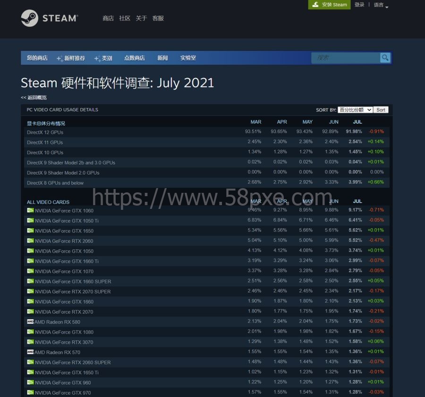Click the NVIDIA GeForce GTX 1060 label

(x=64, y=211)
